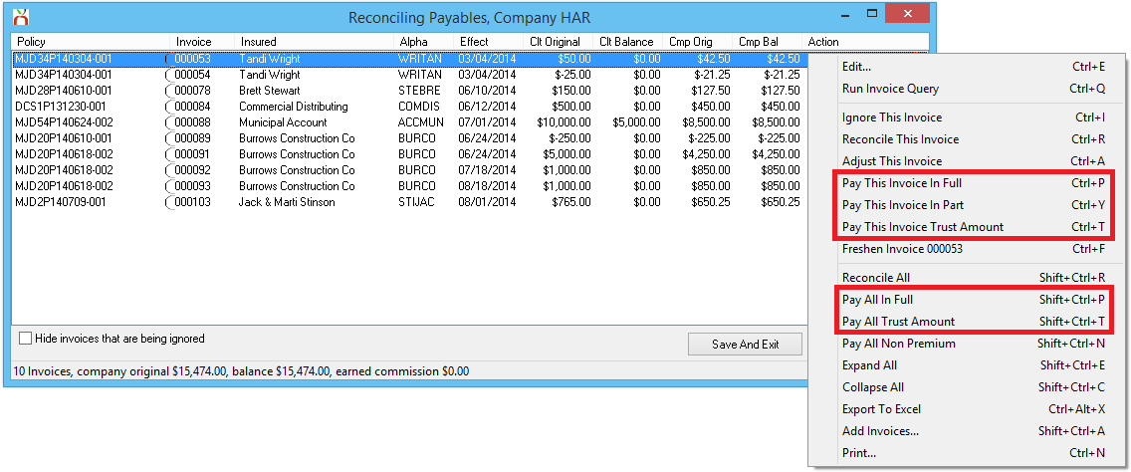Expand invoice 000089 row marker
The image size is (1131, 472).
(x=169, y=138)
